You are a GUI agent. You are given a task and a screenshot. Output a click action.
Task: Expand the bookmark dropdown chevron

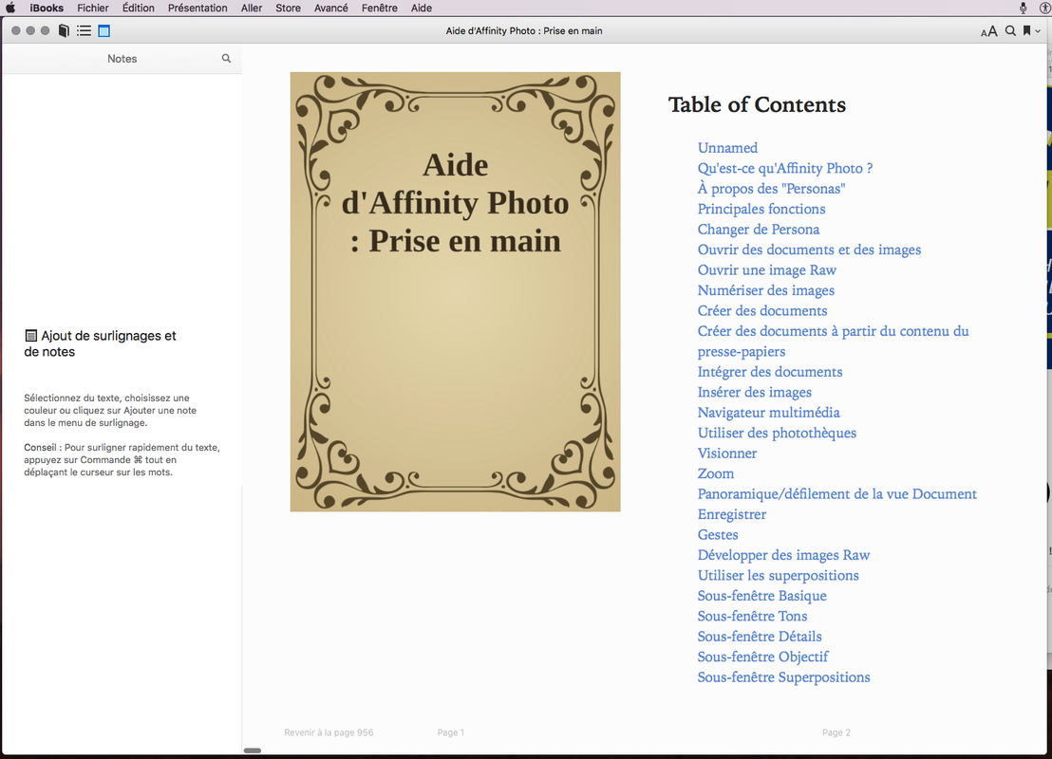[x=1038, y=31]
